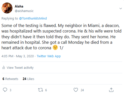Open the share tweet icon
Viewport: 124px width, 94px height.
click(x=111, y=90)
